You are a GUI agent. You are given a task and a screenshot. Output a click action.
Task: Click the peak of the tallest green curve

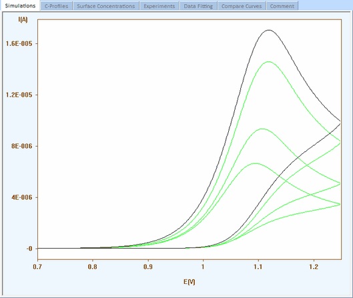(268, 61)
